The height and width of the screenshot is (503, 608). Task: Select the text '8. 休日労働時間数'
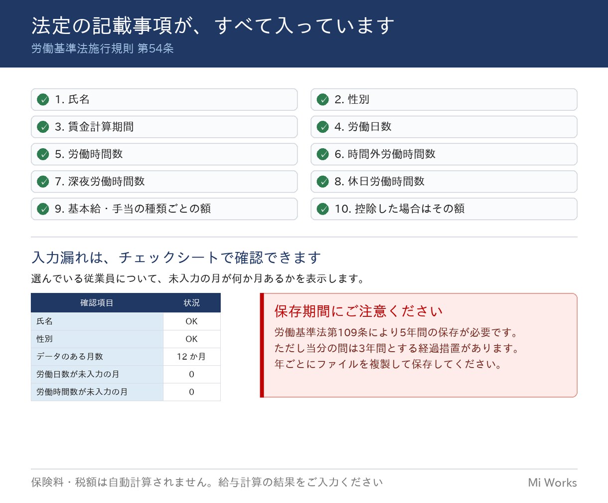pyautogui.click(x=379, y=181)
